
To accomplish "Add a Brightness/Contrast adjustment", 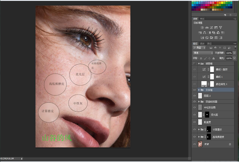I will [202, 28].
